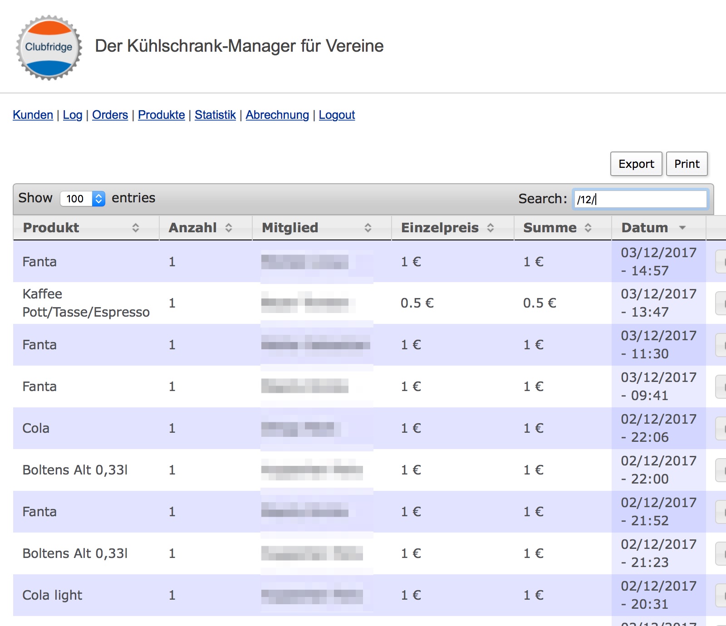View the Statistik page
The height and width of the screenshot is (626, 726).
[x=215, y=115]
